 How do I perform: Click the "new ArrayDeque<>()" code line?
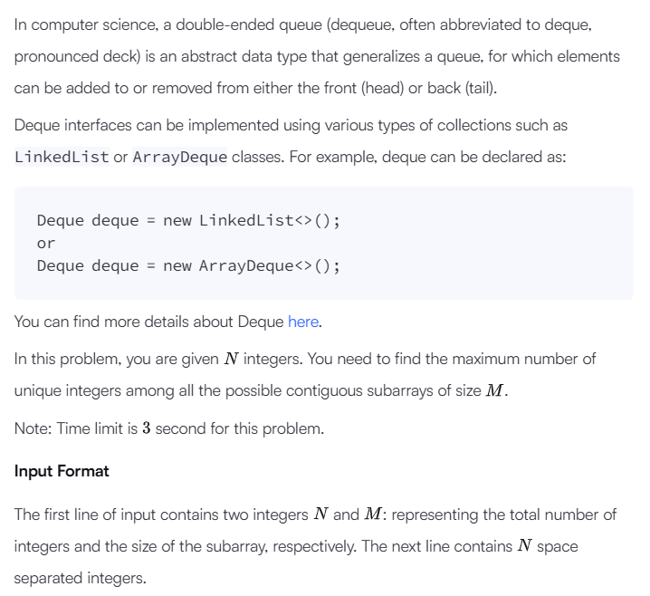tap(188, 266)
